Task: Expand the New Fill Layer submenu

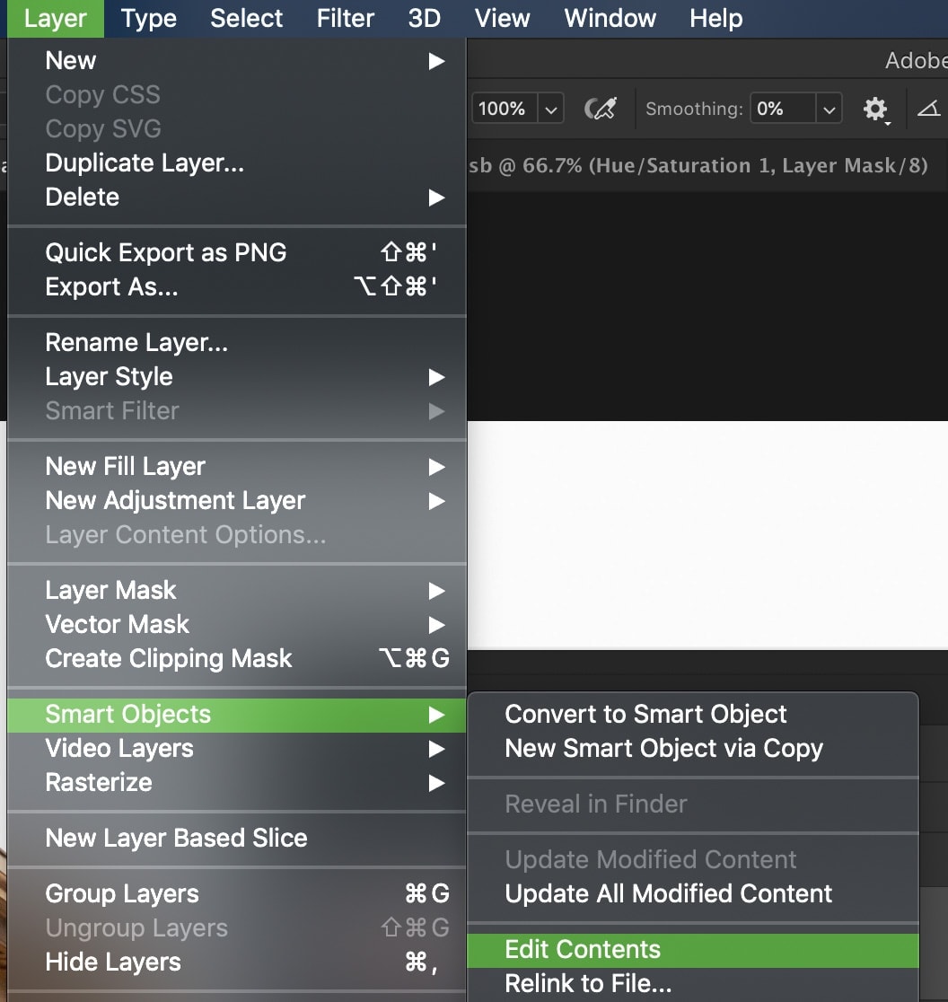Action: coord(237,467)
